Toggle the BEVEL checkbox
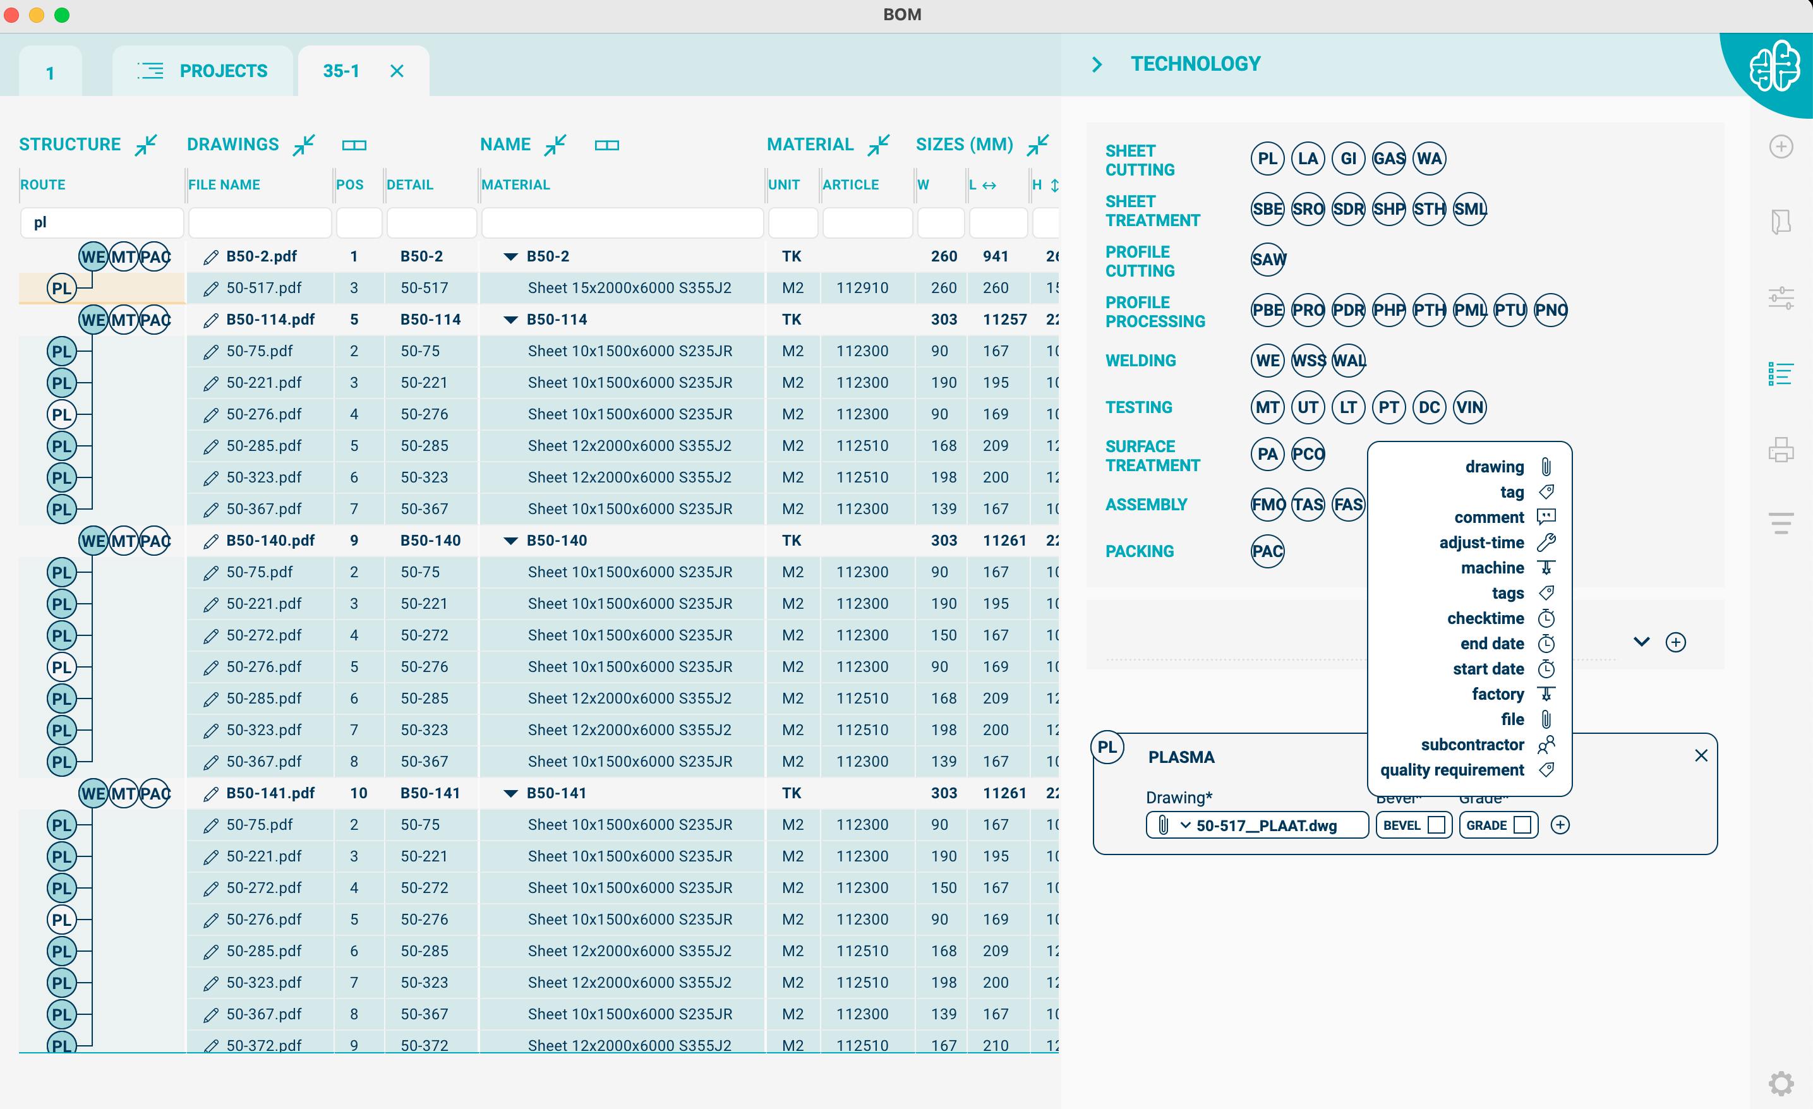1813x1109 pixels. 1435,825
